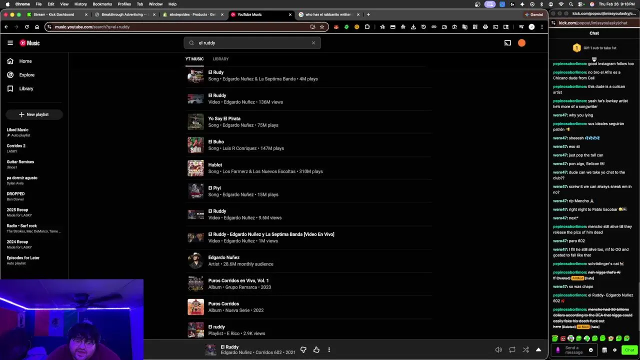Screen dimensions: 640x360
Task: Toggle repeat in the player bar
Action: [512, 350]
